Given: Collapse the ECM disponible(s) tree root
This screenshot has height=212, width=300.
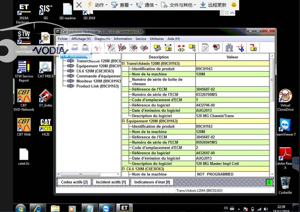Looking at the screenshot, I should [x=57, y=56].
